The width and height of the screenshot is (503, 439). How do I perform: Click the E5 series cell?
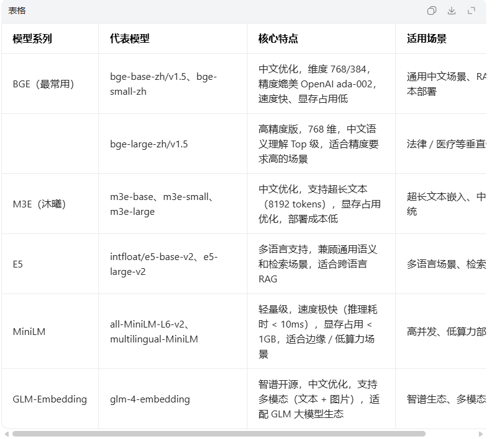pos(50,264)
